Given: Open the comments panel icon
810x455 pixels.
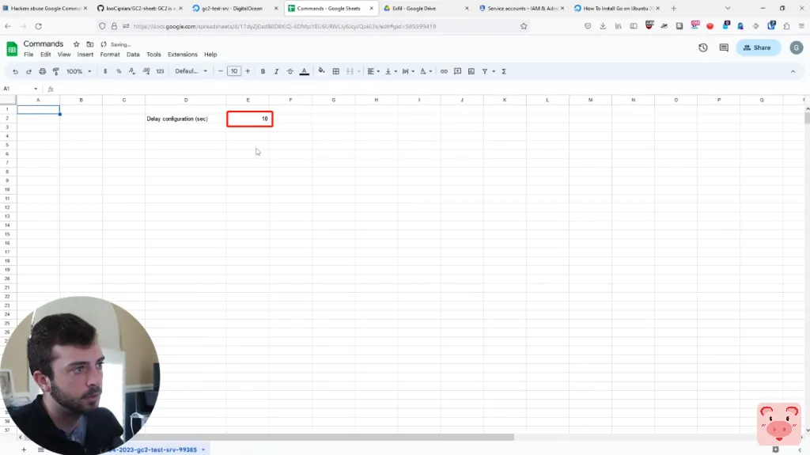Looking at the screenshot, I should (x=724, y=47).
